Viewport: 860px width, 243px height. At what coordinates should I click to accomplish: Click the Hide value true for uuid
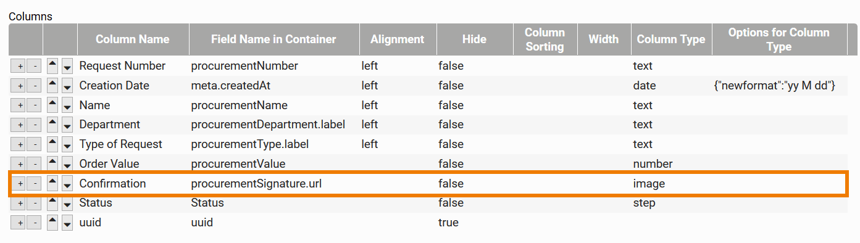(448, 223)
